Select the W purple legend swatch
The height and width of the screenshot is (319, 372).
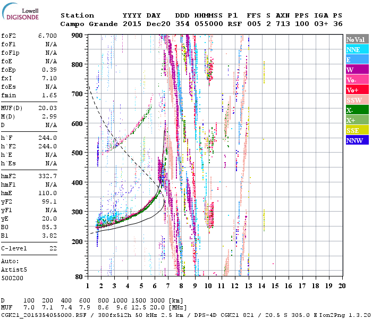(357, 70)
